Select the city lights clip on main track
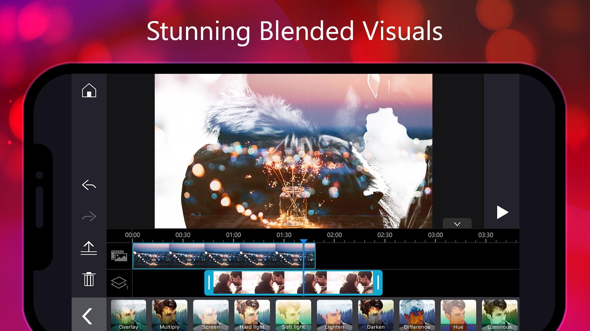The image size is (590, 331). tap(224, 256)
